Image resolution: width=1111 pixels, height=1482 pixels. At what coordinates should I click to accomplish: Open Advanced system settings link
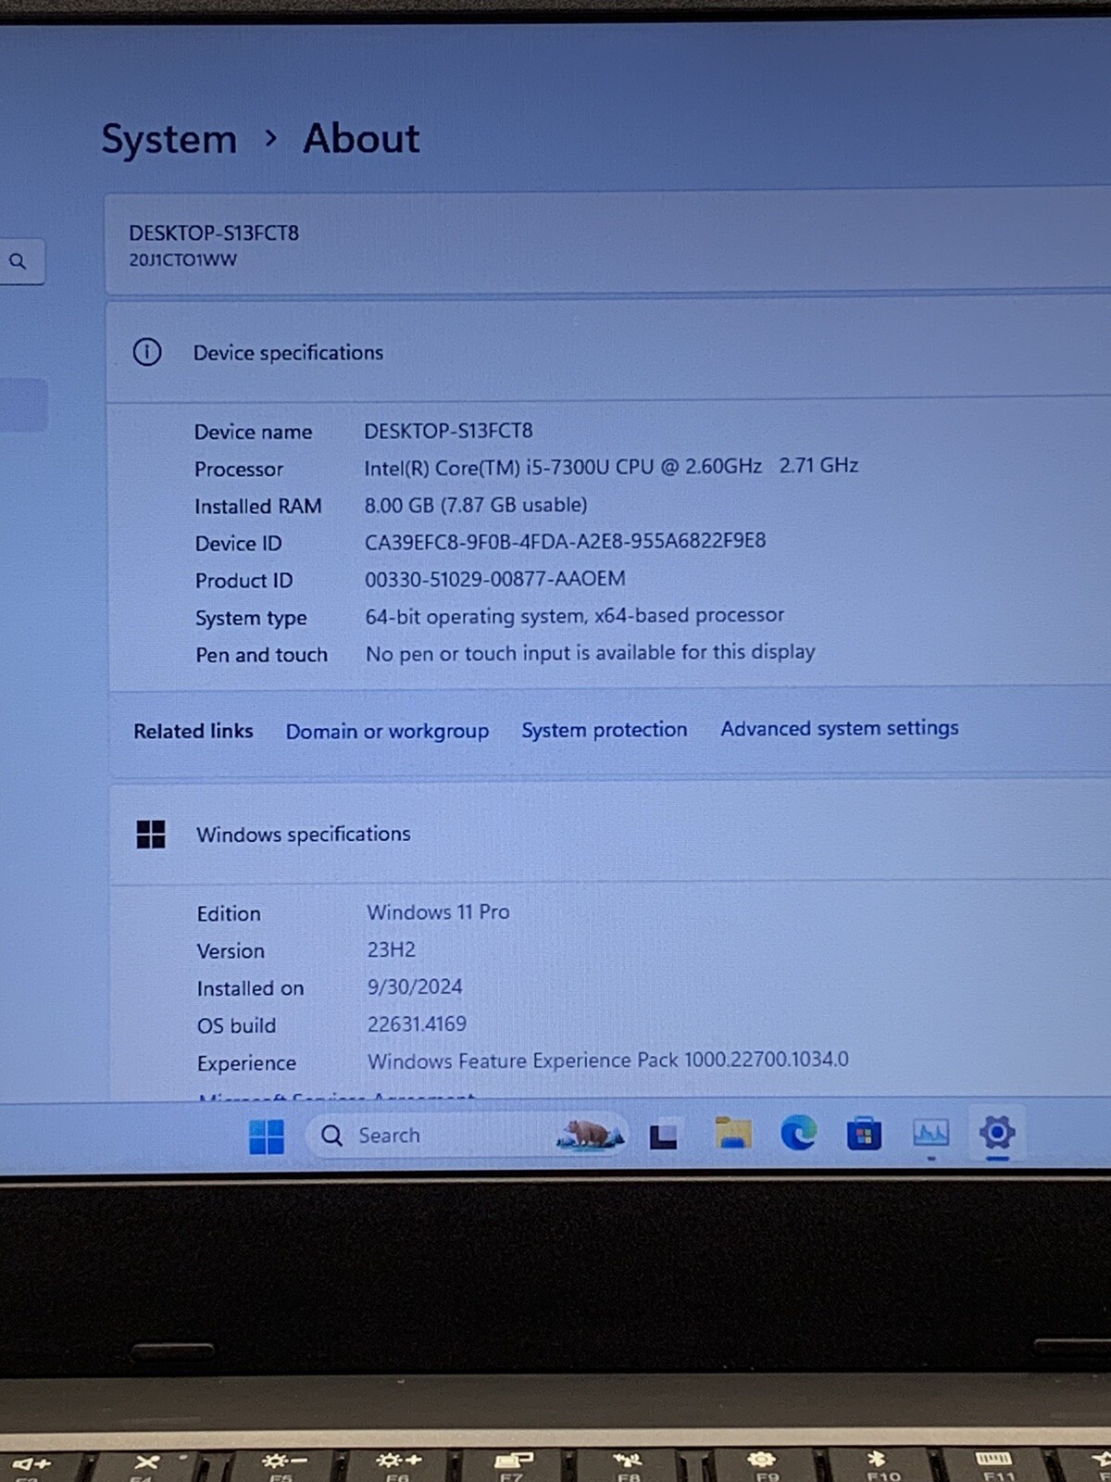click(x=840, y=728)
